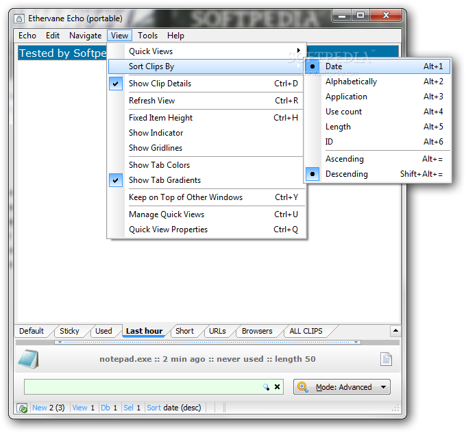
Task: Click the Sort date (desc) status entry
Action: click(174, 408)
